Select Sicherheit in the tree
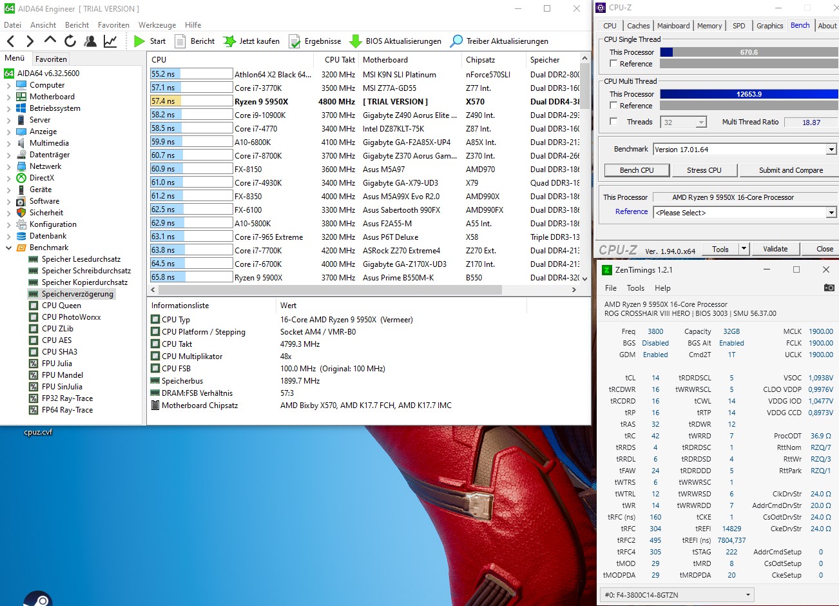 (46, 213)
